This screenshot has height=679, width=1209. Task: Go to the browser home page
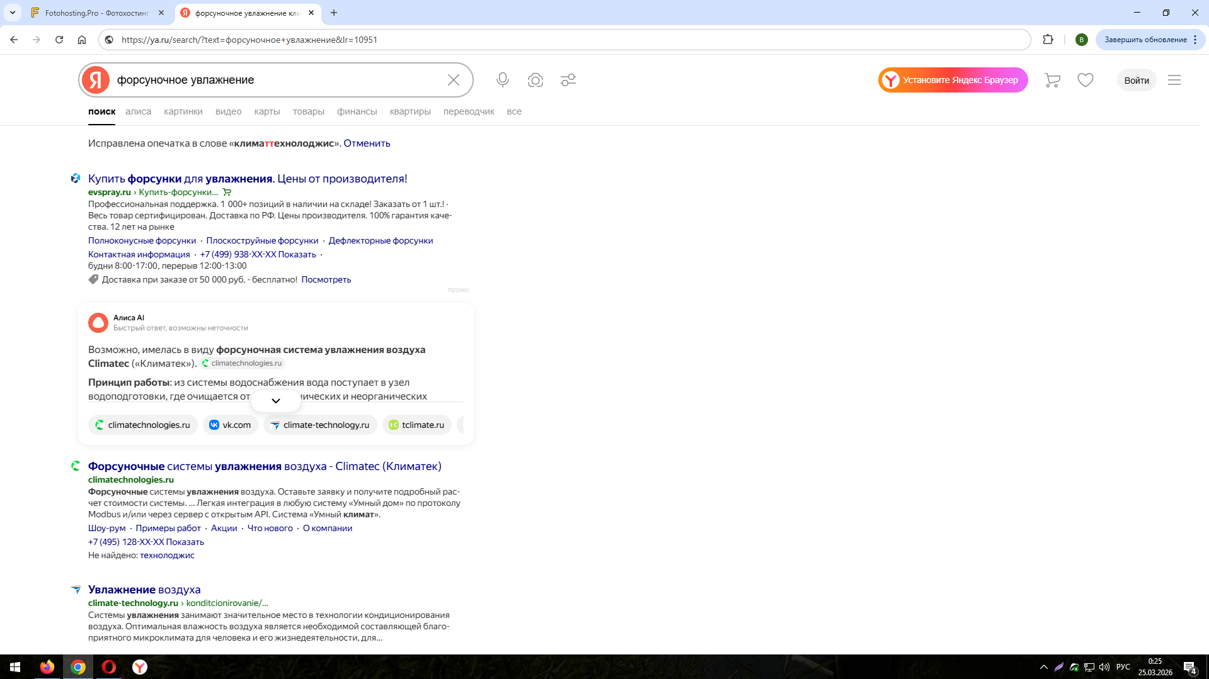click(82, 40)
